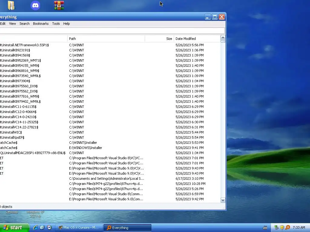Screen dimensions: 310x232
Task: Select the row ltUninstallVC14-11-25325$
Action: (x=110, y=122)
